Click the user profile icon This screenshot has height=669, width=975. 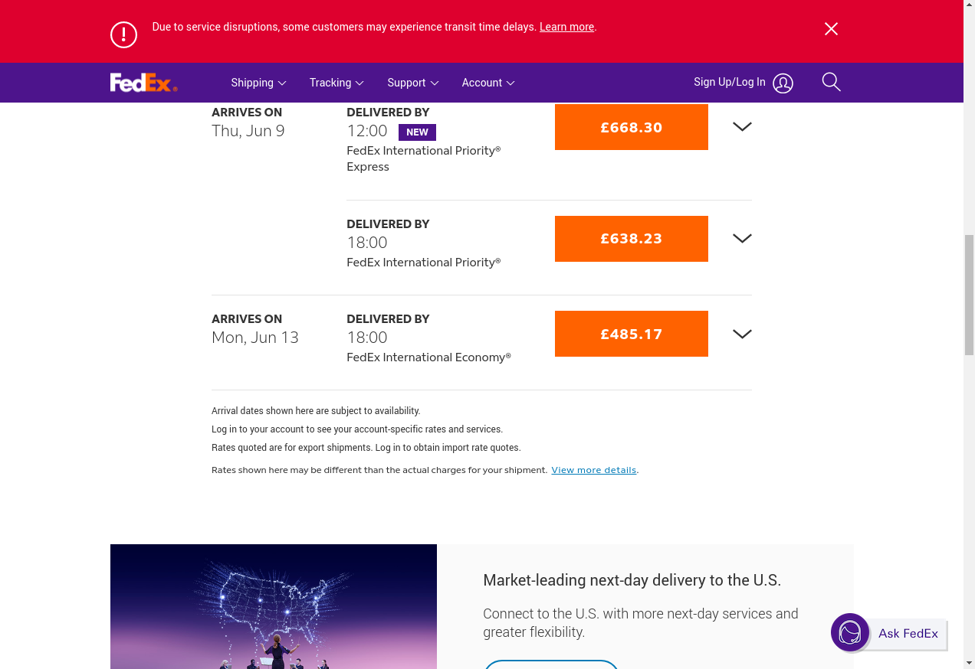[783, 83]
